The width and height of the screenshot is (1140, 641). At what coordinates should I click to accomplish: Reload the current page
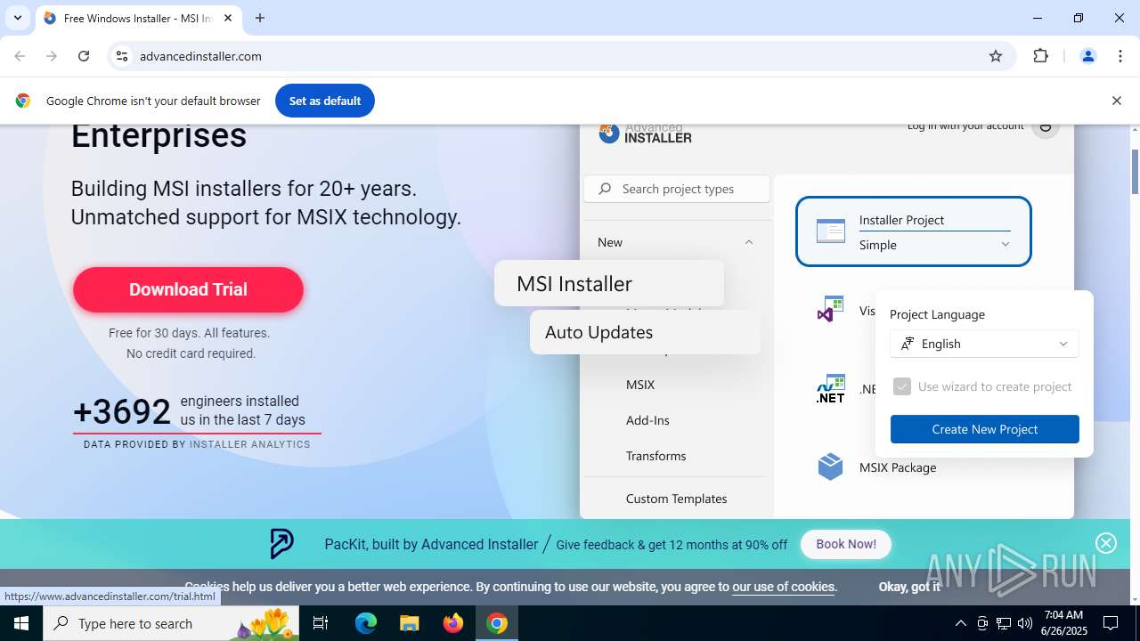point(84,56)
